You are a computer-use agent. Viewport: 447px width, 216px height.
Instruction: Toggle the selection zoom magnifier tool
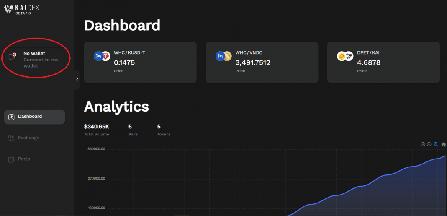436,144
